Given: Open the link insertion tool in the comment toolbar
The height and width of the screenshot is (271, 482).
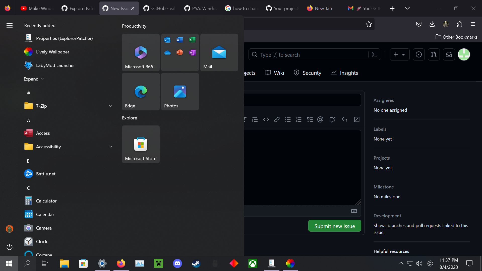Looking at the screenshot, I should (277, 119).
